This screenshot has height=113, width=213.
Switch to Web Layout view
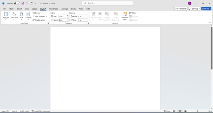coord(185,111)
